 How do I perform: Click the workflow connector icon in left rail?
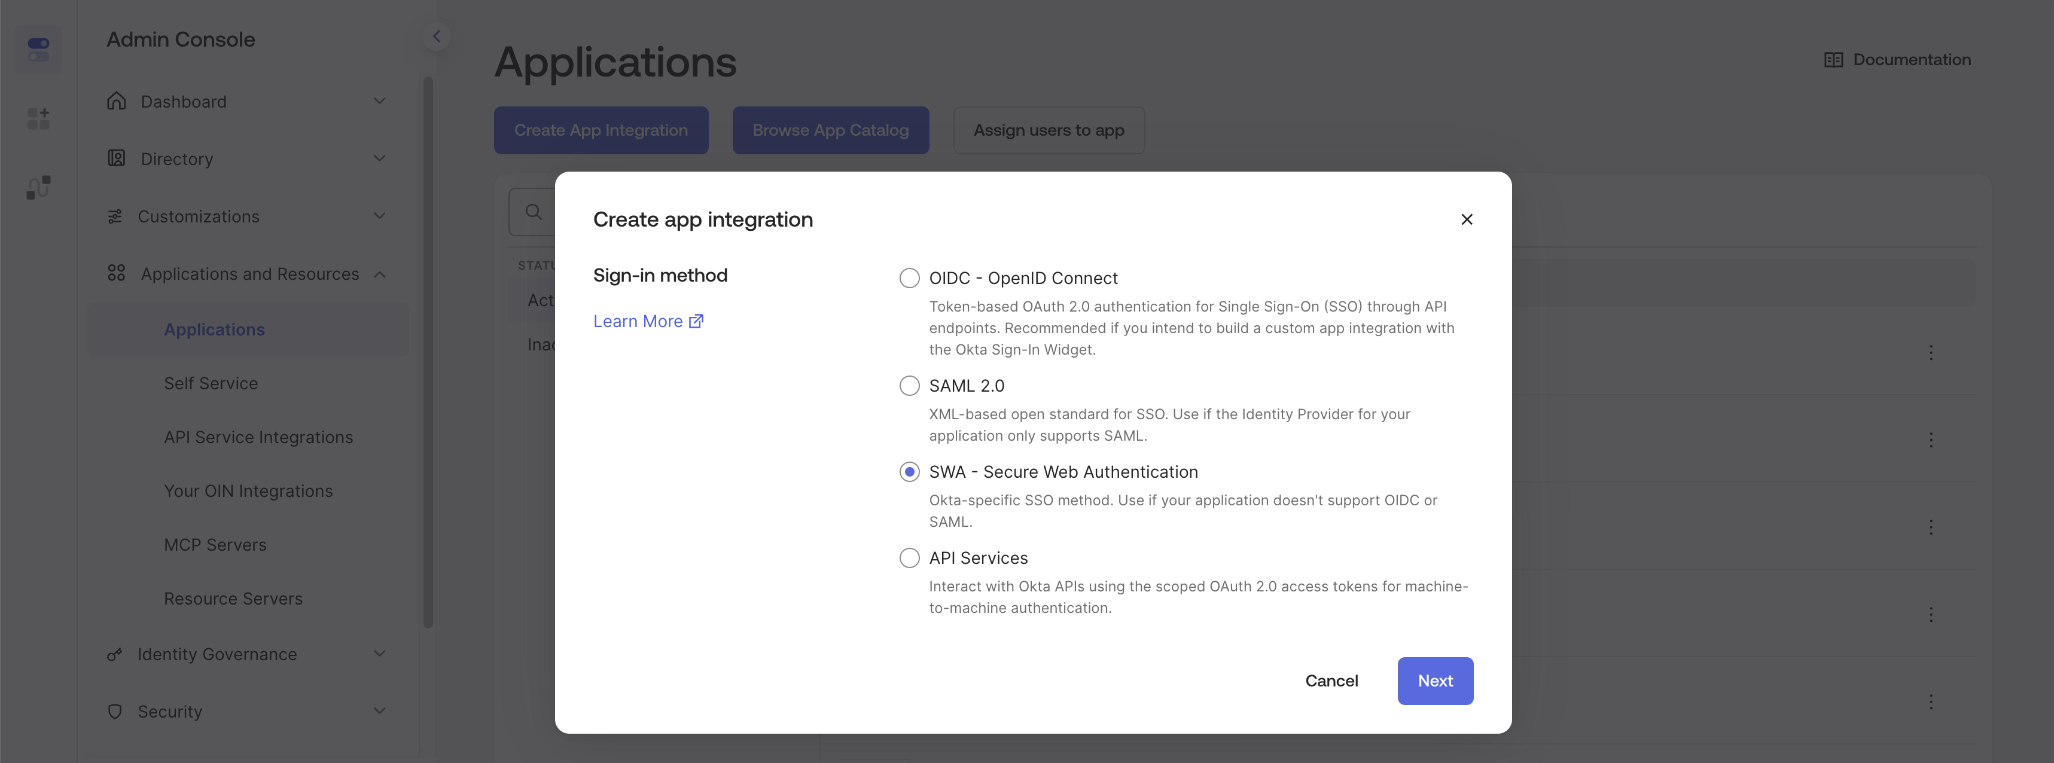38,187
